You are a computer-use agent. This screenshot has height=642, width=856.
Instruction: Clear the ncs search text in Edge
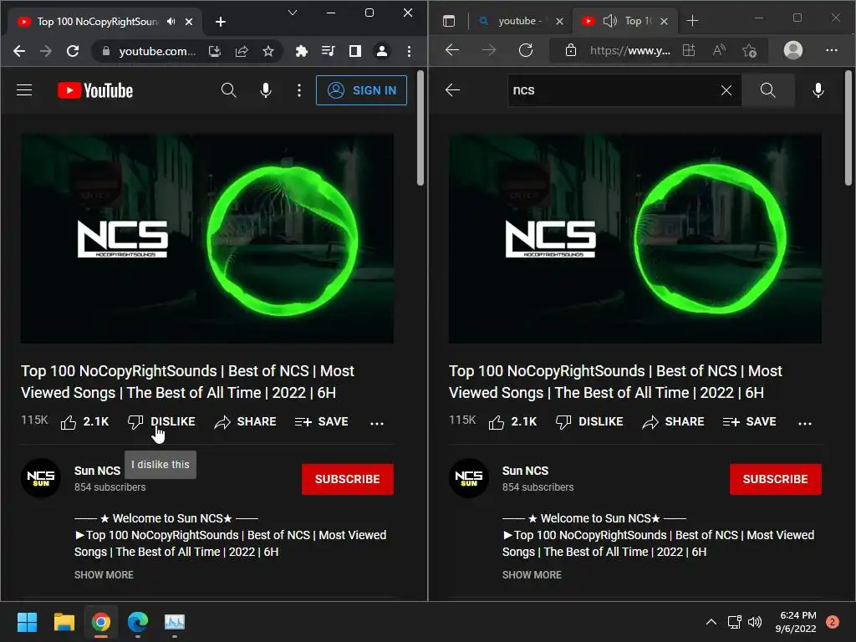pyautogui.click(x=726, y=90)
